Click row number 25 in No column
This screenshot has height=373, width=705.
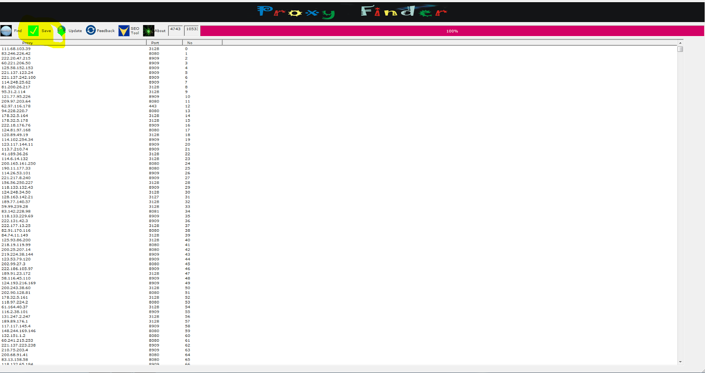pyautogui.click(x=187, y=168)
